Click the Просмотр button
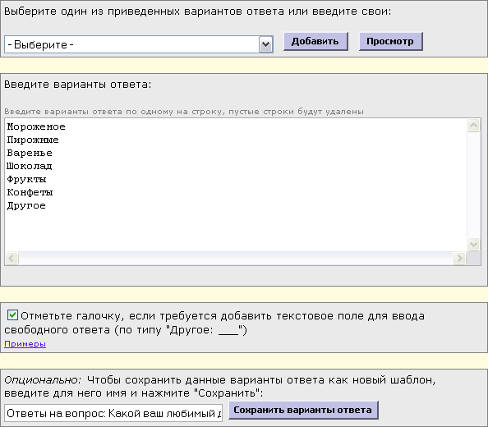This screenshot has height=427, width=488. coord(390,41)
